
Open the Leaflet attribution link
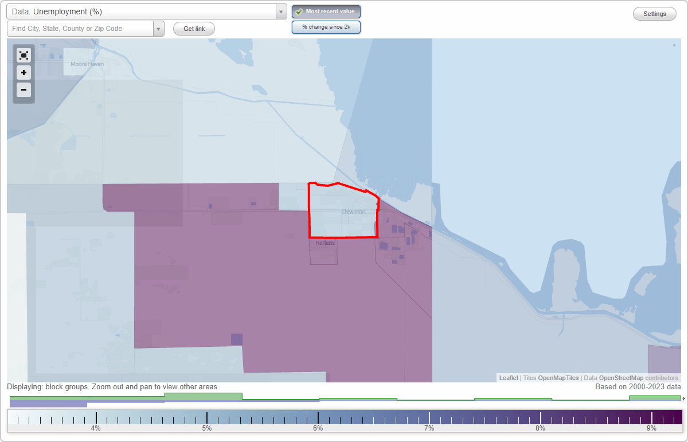(x=508, y=378)
